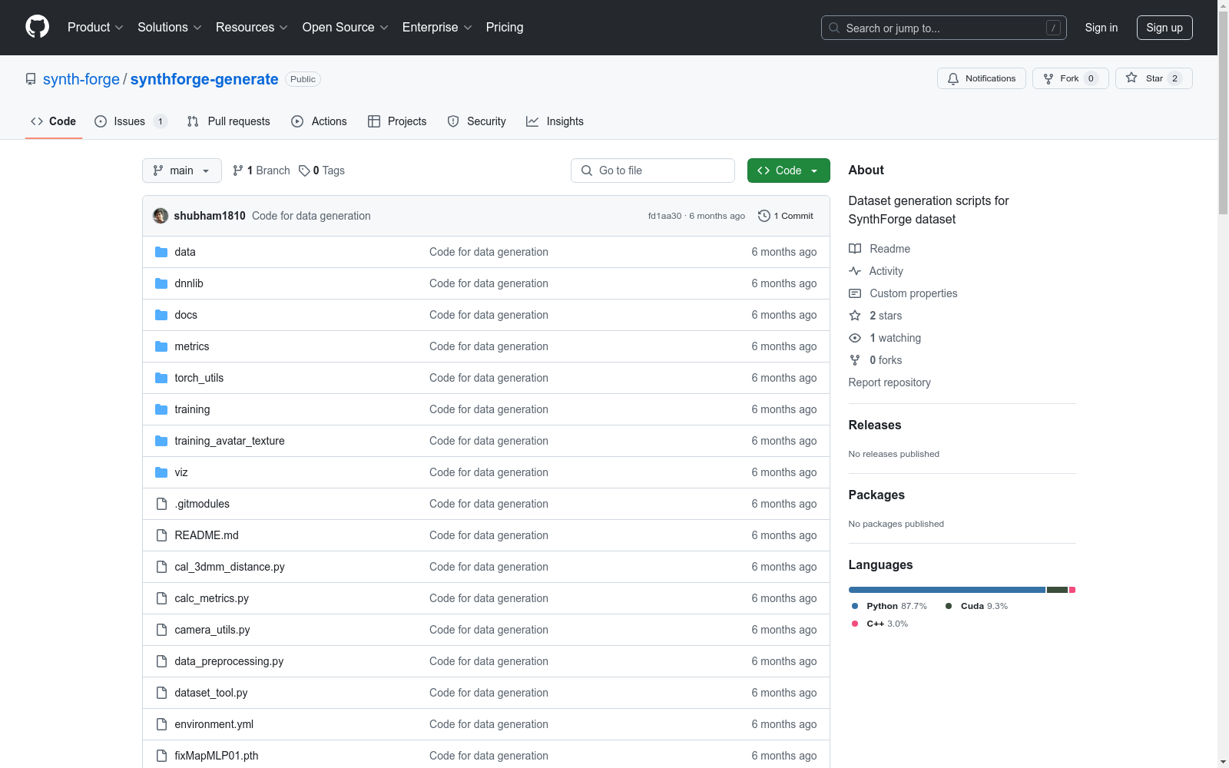
Task: Switch to the Pull requests tab
Action: pyautogui.click(x=229, y=121)
